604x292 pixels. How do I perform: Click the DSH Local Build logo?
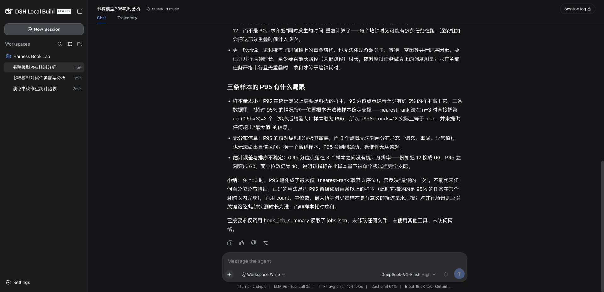pos(9,11)
